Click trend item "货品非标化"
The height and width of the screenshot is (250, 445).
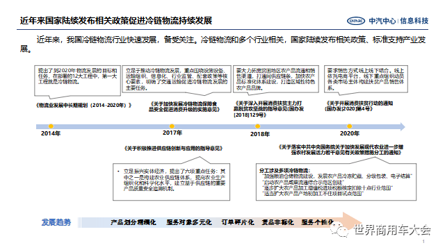coord(277,222)
